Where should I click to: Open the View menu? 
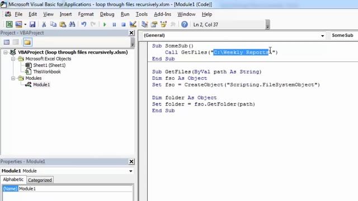(48, 14)
